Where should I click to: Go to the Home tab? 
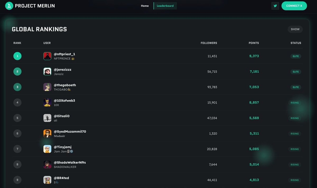[x=145, y=6]
